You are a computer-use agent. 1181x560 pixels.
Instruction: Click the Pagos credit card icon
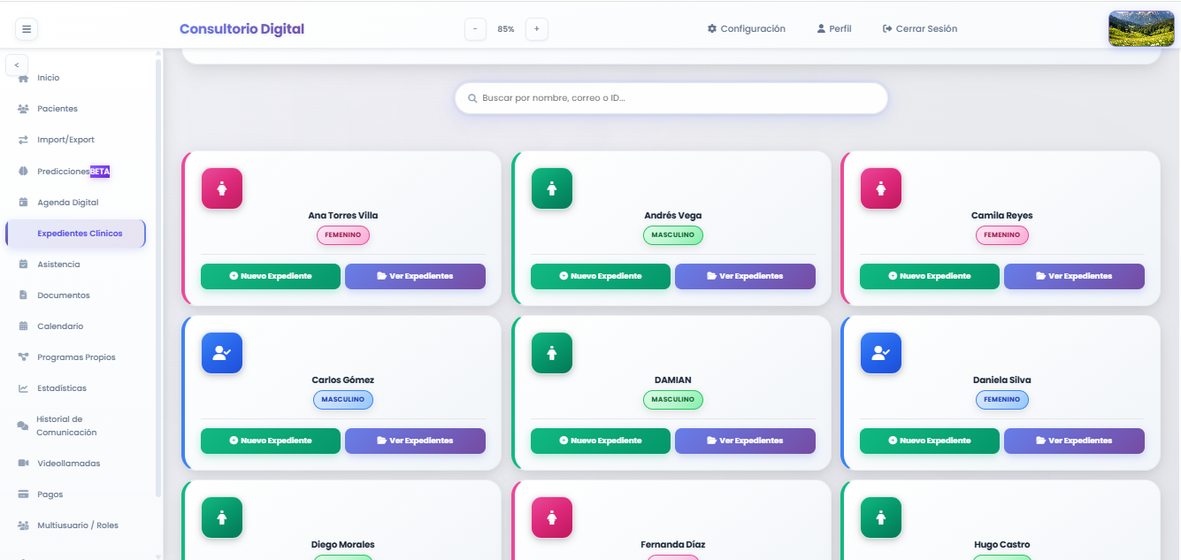[x=23, y=494]
